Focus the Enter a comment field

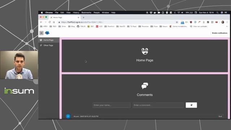158,105
